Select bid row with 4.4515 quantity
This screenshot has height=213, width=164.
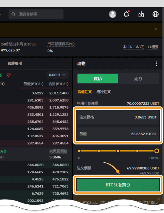click(36, 179)
